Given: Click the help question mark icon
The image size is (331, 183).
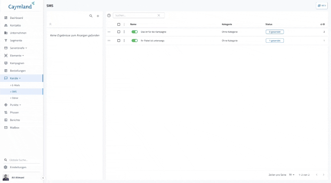Looking at the screenshot, I should click(x=109, y=16).
